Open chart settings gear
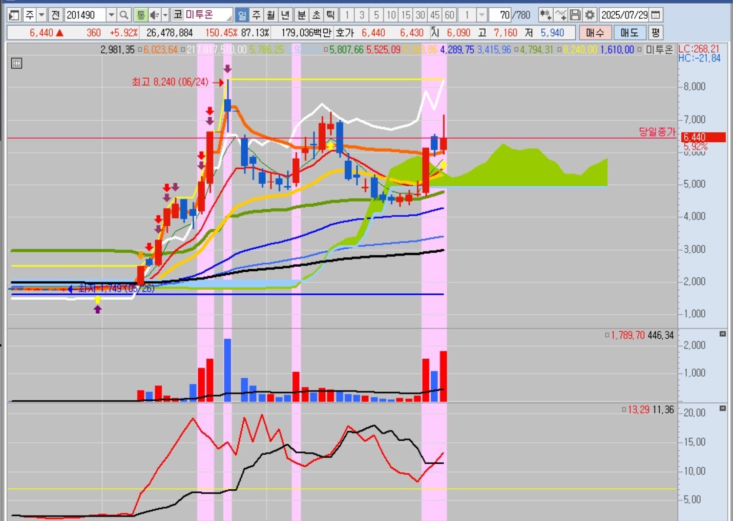733x521 pixels. 590,15
